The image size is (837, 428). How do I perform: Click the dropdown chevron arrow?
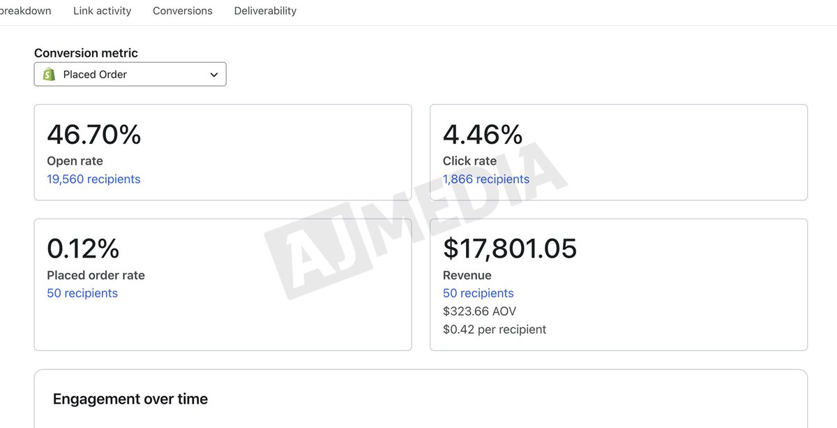[x=214, y=75]
